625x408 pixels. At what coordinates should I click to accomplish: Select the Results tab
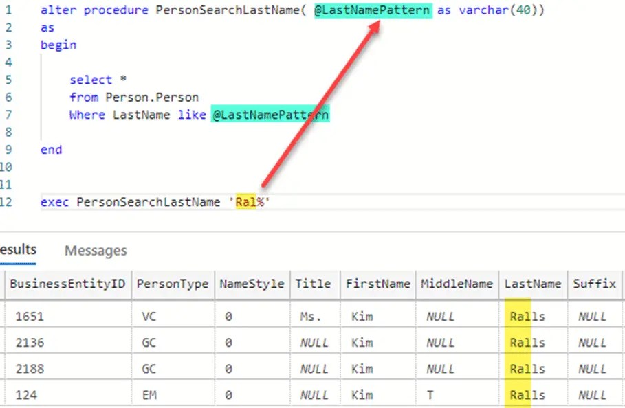point(18,250)
